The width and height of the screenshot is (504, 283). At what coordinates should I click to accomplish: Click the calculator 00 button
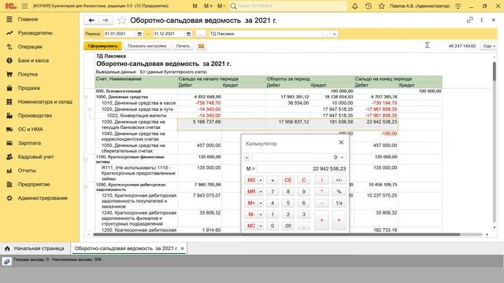pyautogui.click(x=288, y=226)
